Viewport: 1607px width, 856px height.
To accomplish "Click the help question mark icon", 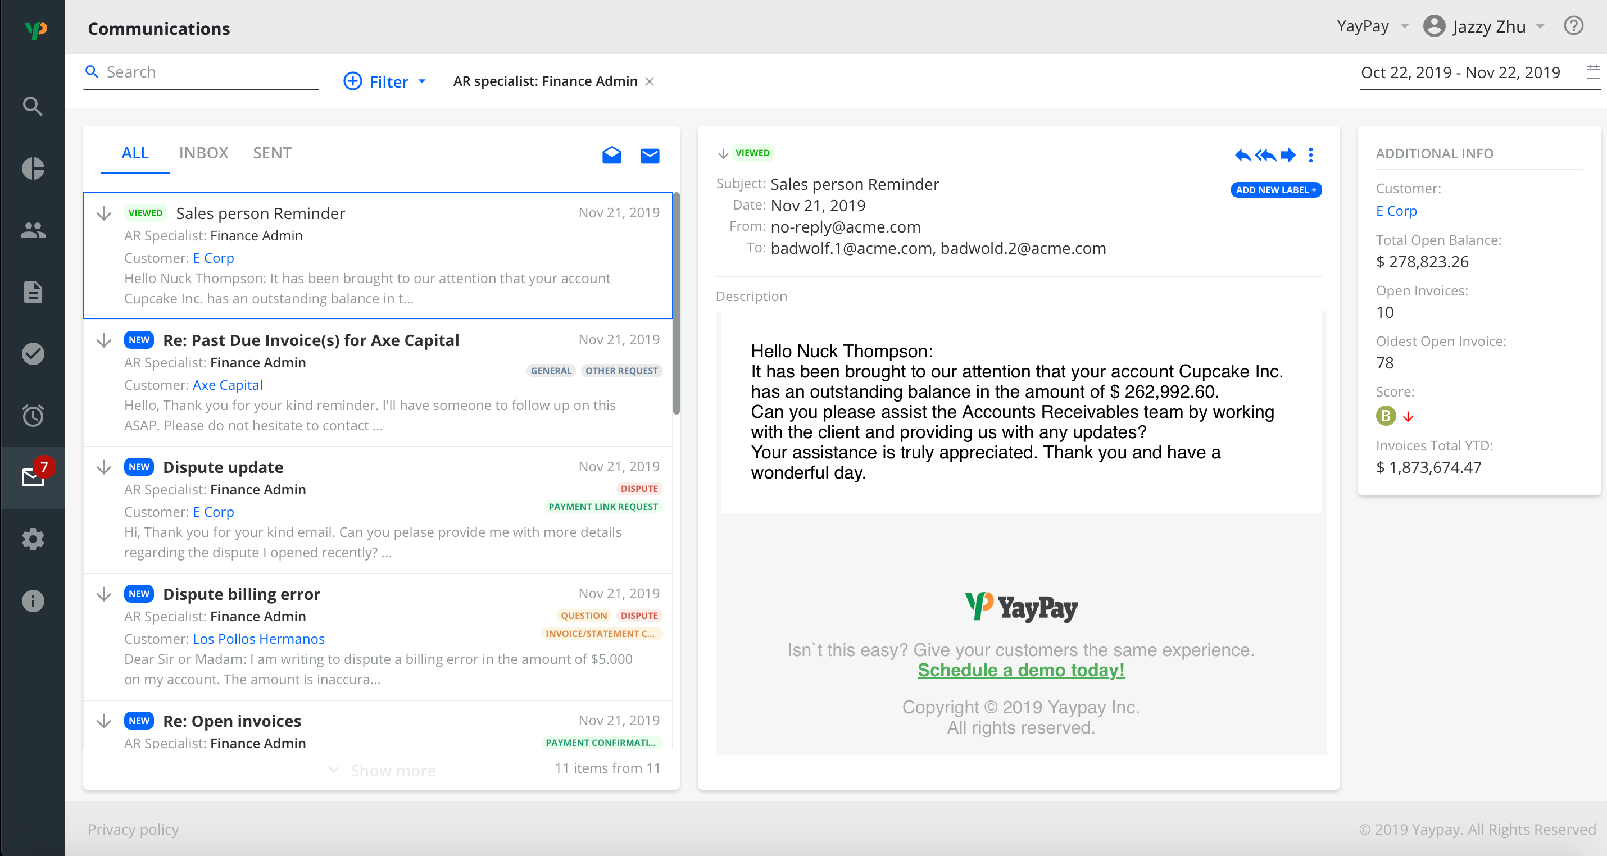I will point(1573,26).
